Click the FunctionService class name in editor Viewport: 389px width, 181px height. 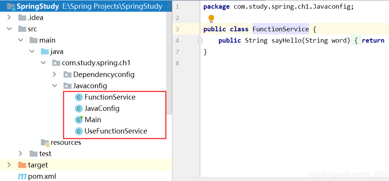[x=281, y=29]
